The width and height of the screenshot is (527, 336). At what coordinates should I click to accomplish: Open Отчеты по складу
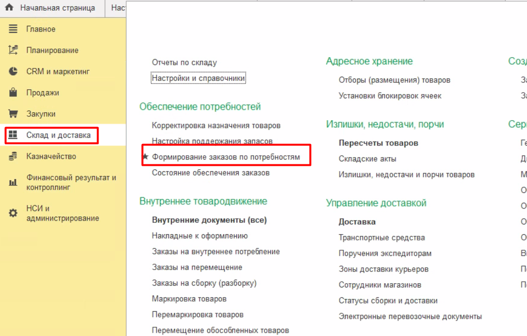pyautogui.click(x=184, y=63)
